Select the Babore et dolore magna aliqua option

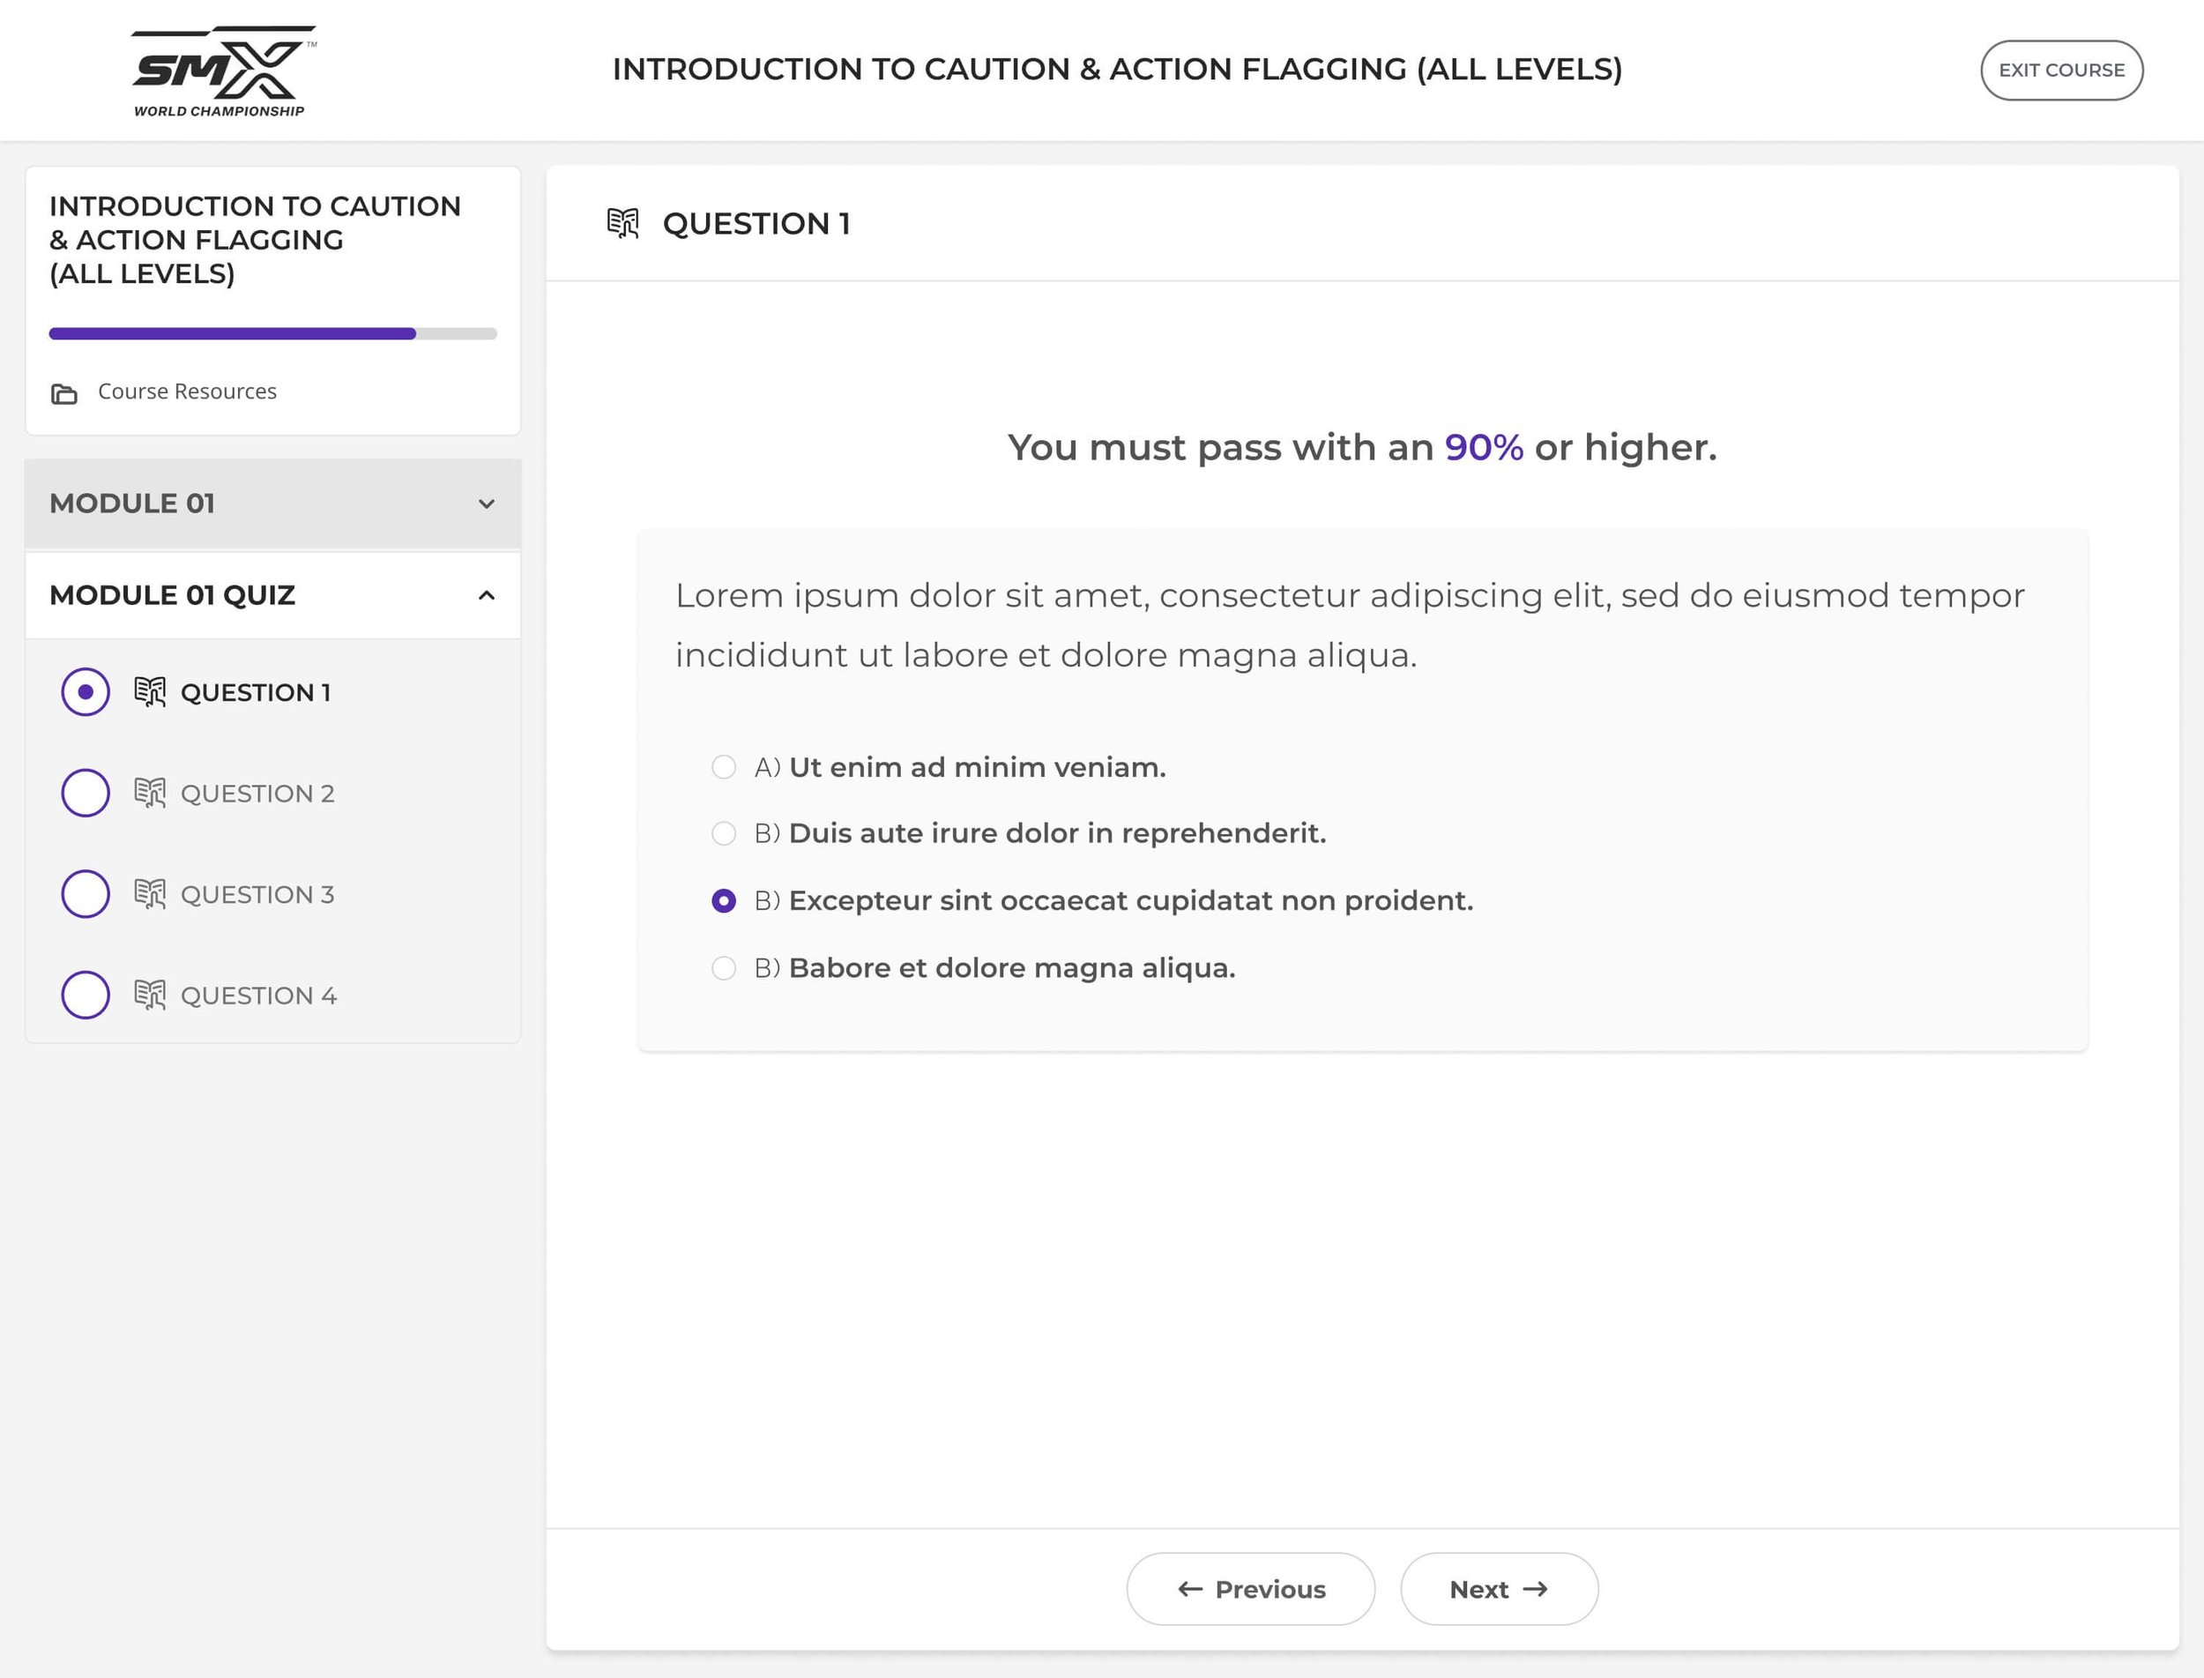pos(724,968)
